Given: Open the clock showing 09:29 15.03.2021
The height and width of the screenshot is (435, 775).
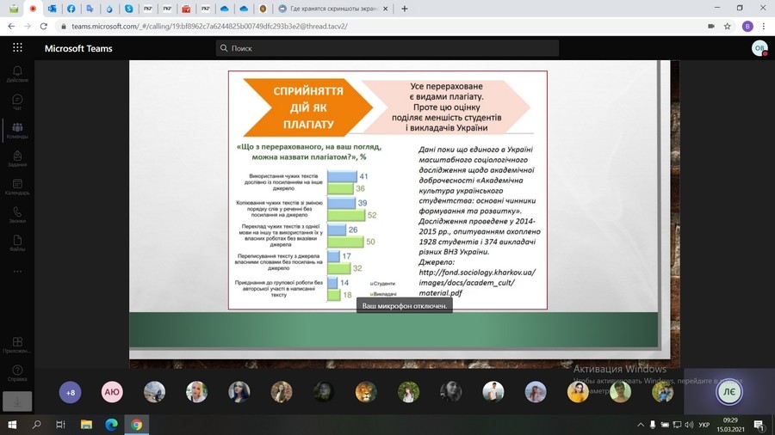Looking at the screenshot, I should 730,425.
